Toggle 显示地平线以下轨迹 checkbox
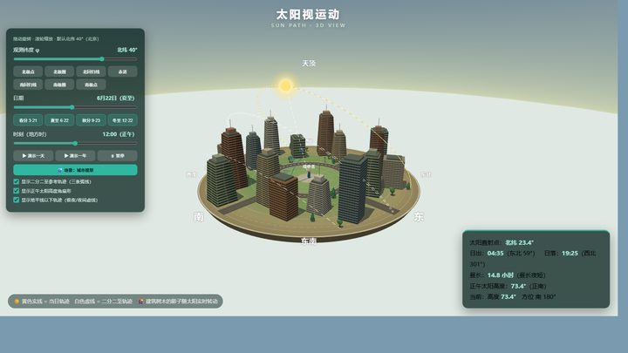Viewport: 628px width, 353px height. click(x=17, y=200)
